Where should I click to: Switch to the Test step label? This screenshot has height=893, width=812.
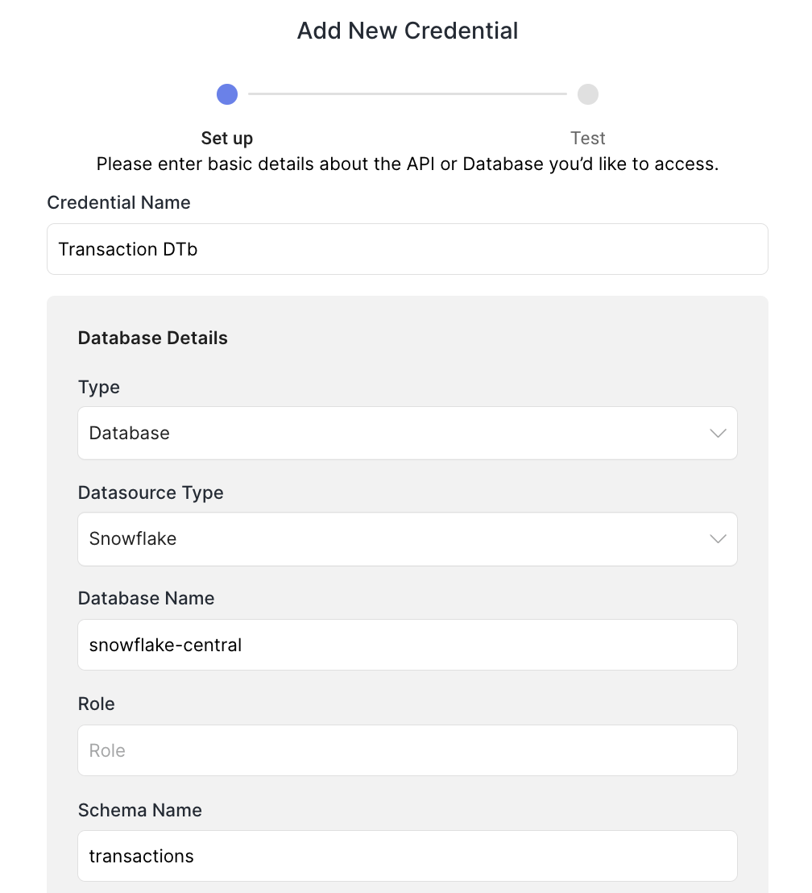tap(588, 138)
